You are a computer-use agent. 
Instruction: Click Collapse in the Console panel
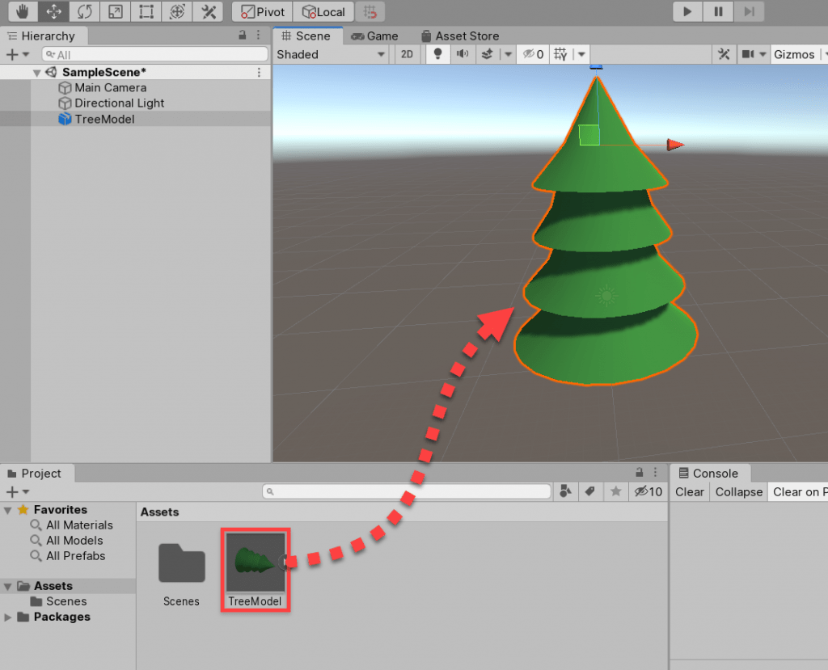pos(737,491)
